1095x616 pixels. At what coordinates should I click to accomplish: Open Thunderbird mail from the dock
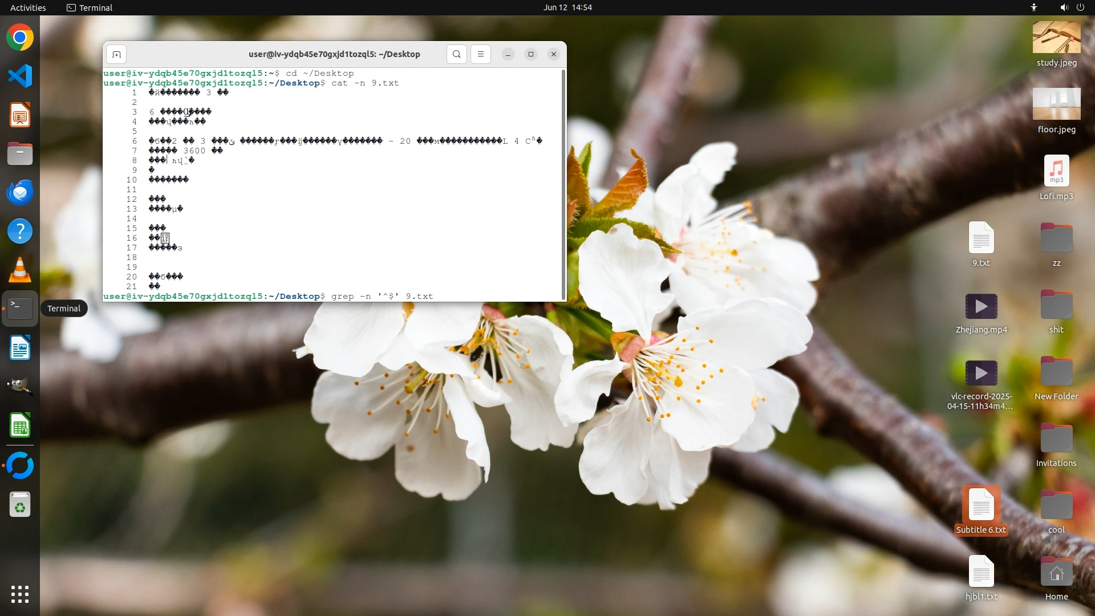point(20,193)
